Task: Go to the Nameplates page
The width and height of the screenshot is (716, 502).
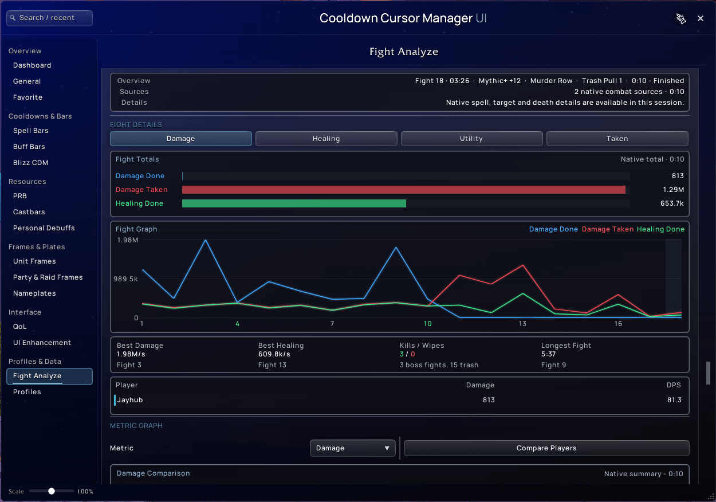Action: 34,293
